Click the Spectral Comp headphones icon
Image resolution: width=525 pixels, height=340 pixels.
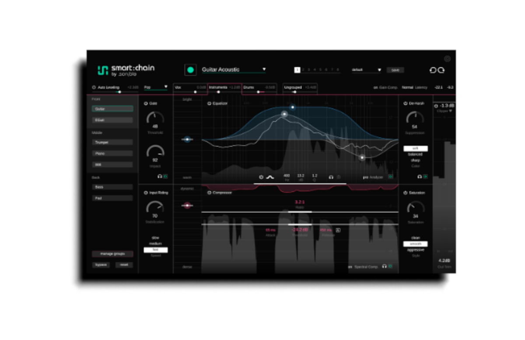384,266
